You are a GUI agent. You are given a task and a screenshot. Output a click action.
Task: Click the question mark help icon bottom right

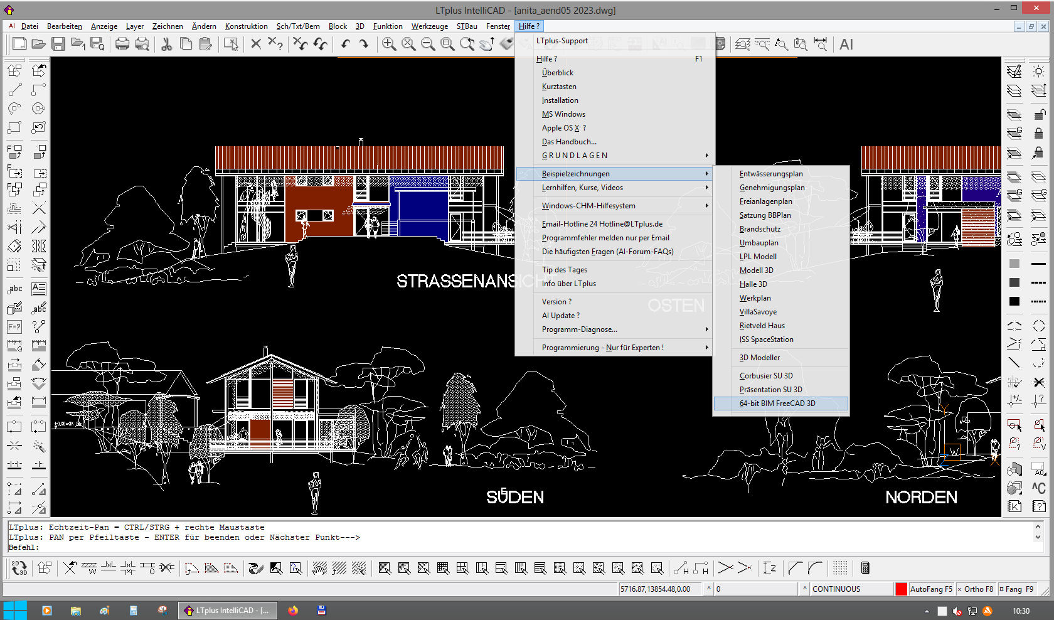(1039, 506)
